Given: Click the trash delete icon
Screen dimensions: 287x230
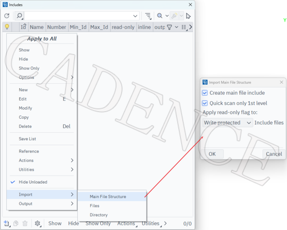Looking at the screenshot, I should (25, 223).
